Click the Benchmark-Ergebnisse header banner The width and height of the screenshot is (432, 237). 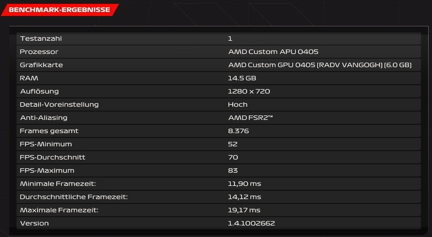coord(60,10)
